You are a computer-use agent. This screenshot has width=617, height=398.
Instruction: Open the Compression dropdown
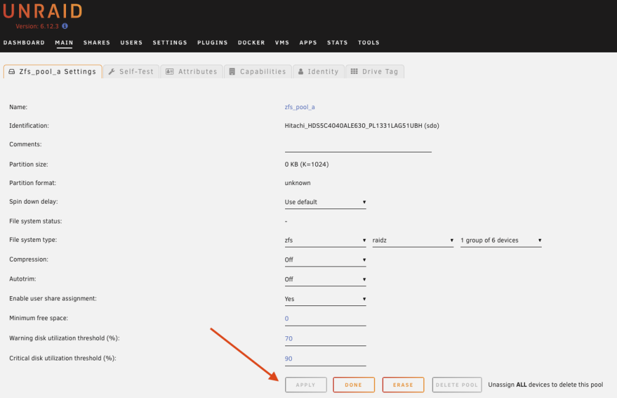click(325, 260)
